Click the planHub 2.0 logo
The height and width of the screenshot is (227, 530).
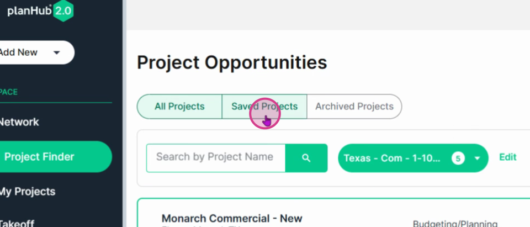pyautogui.click(x=40, y=11)
